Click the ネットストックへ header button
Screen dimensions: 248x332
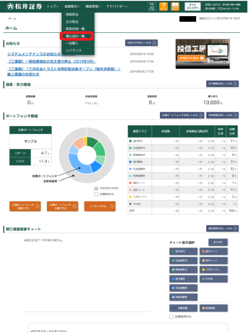(192, 7)
